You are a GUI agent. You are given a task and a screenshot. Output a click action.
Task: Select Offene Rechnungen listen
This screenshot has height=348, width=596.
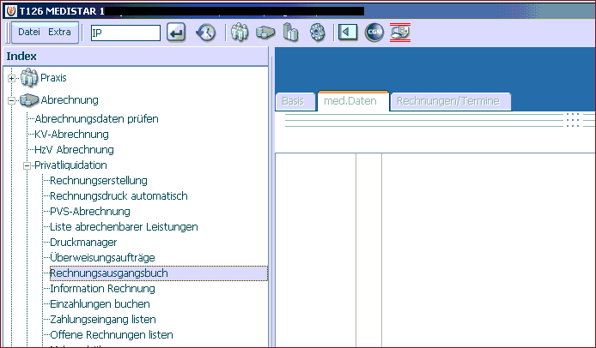112,335
